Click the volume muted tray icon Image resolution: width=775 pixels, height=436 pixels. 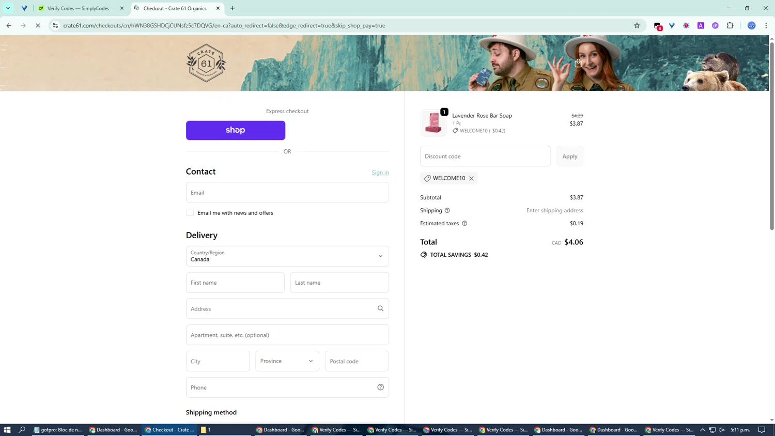click(x=722, y=430)
